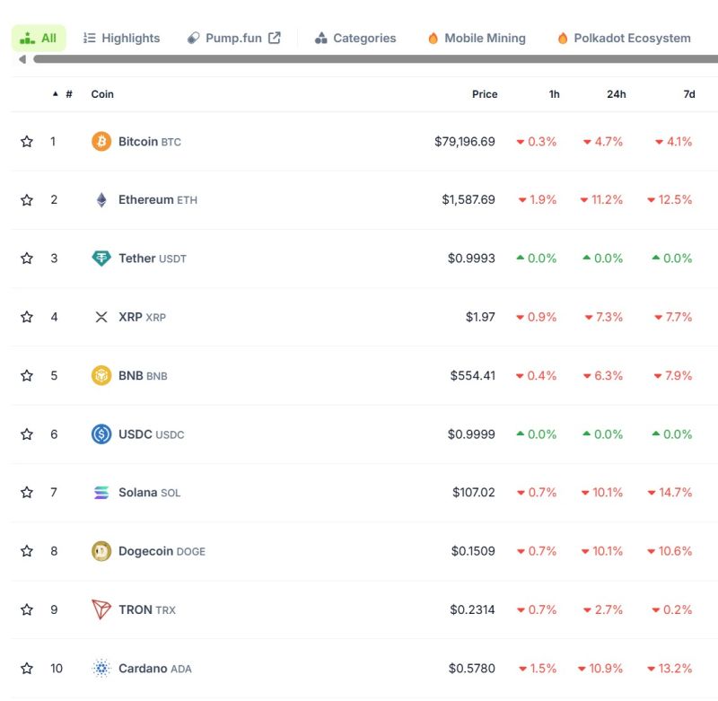Screen dimensions: 718x701
Task: Star Cardano to add to watchlist
Action: pyautogui.click(x=27, y=669)
